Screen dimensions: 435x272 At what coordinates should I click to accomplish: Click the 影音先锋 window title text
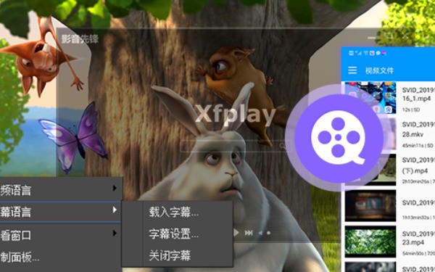click(80, 39)
